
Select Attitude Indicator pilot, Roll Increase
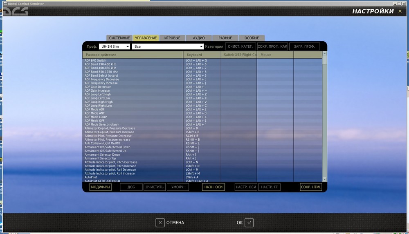202,173
